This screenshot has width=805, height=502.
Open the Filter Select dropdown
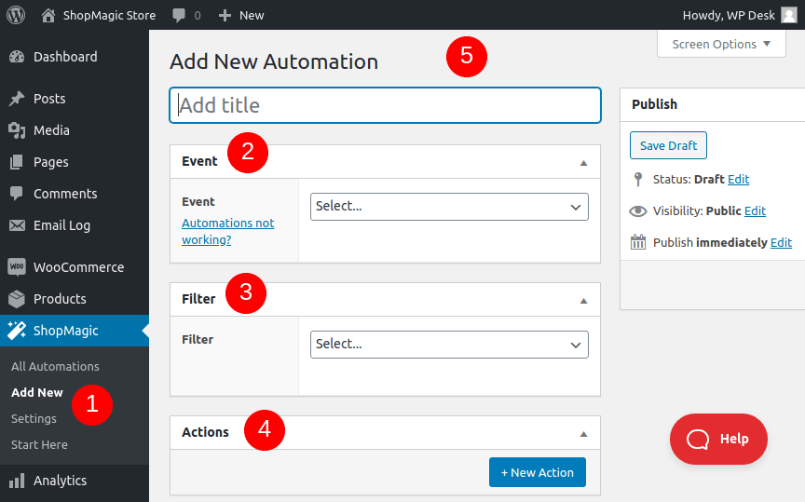[449, 345]
